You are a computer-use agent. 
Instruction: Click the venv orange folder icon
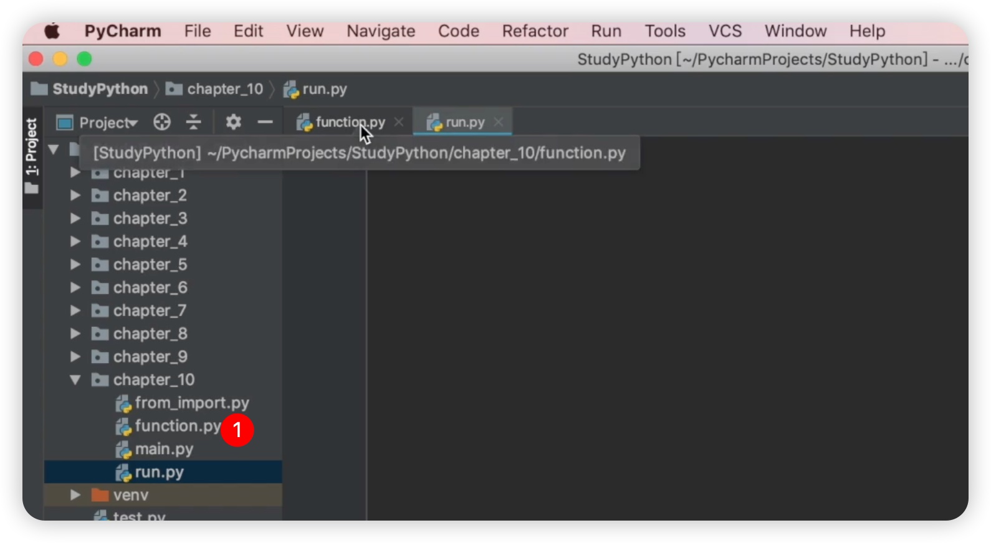[100, 495]
